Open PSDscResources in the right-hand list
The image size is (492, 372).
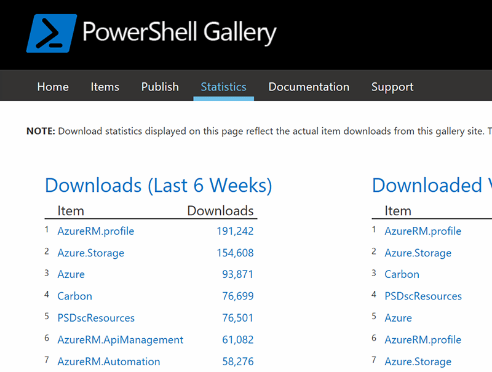(423, 296)
